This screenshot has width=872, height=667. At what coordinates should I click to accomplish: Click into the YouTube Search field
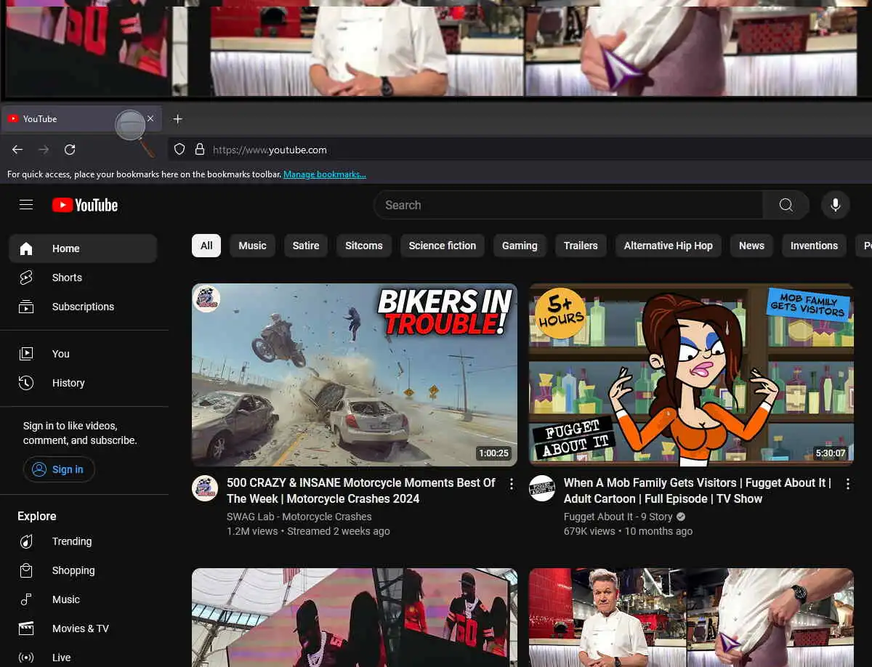pos(568,205)
